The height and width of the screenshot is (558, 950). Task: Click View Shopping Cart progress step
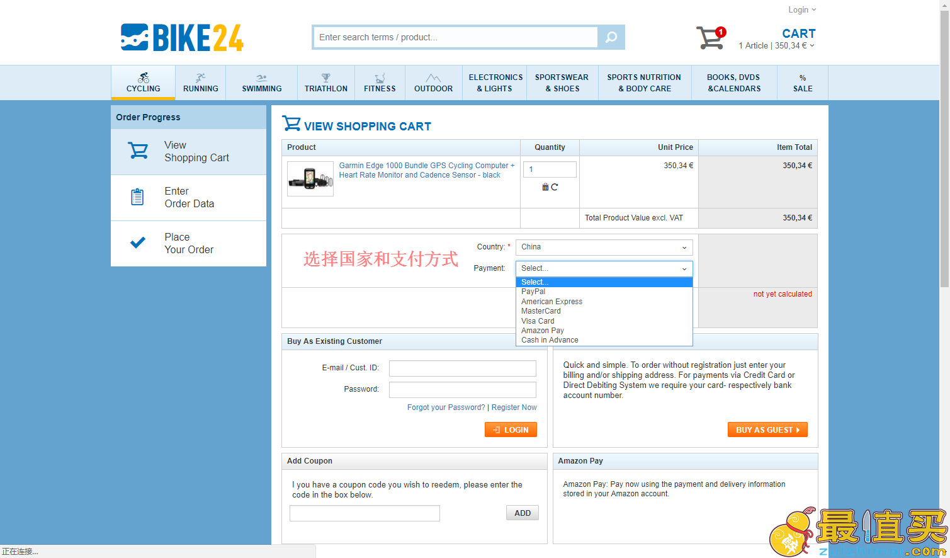188,152
